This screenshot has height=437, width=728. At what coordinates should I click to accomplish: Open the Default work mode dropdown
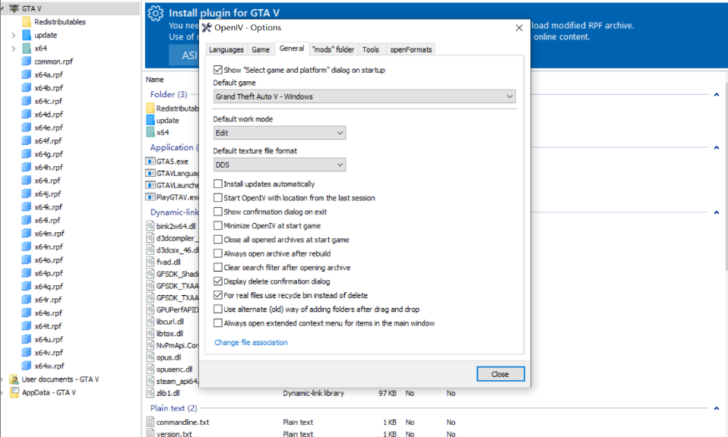tap(280, 133)
